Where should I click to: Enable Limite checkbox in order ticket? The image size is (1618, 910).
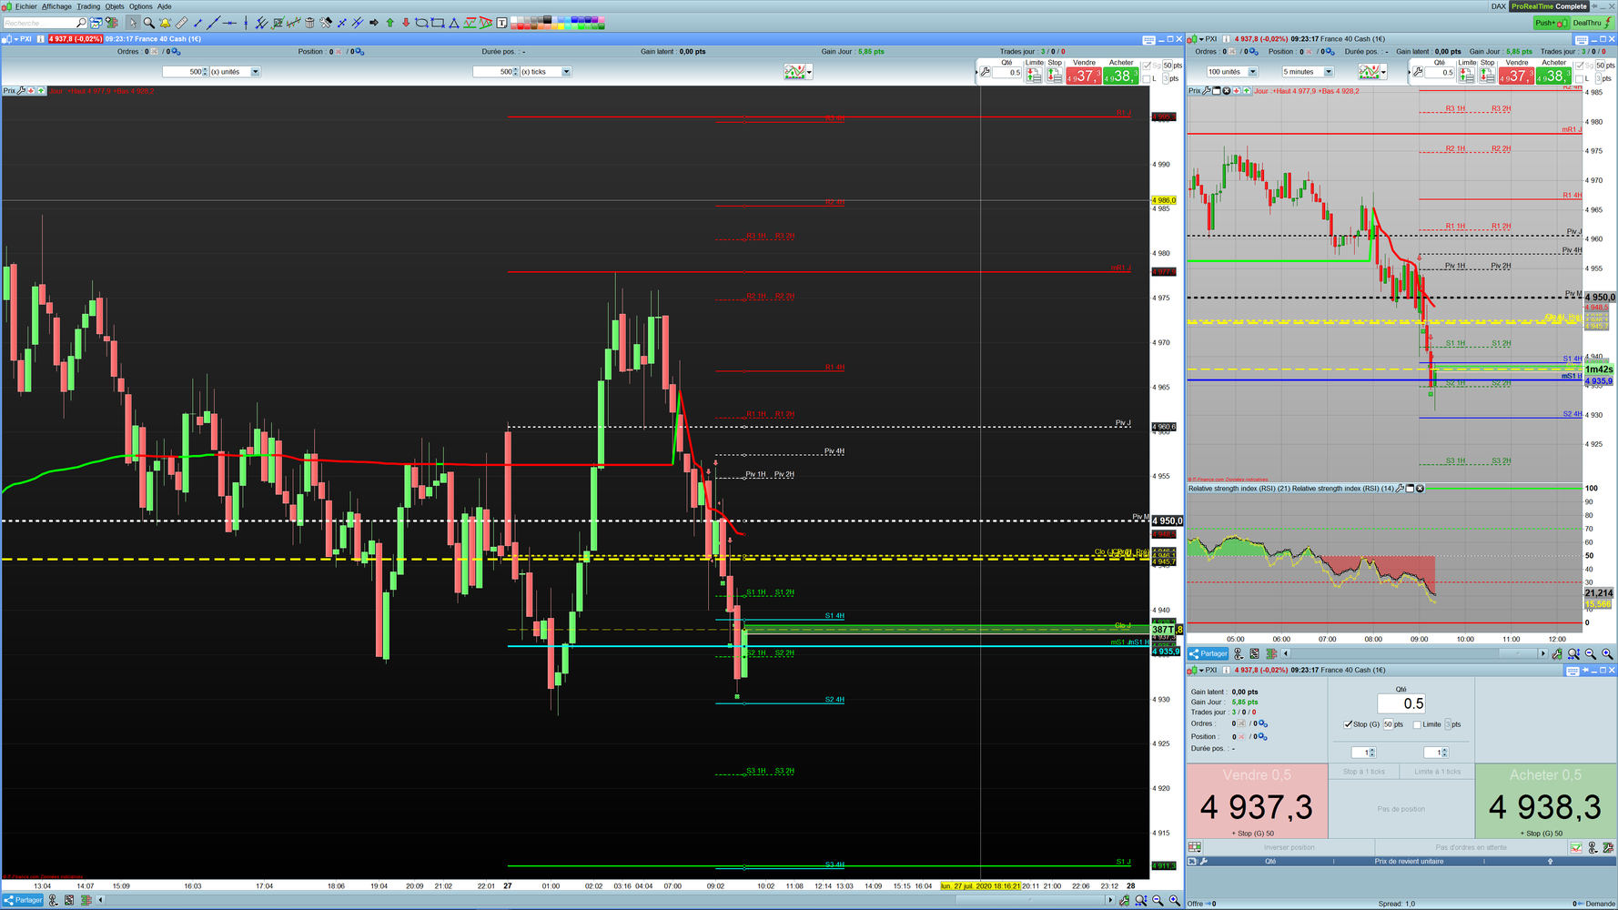click(x=1417, y=724)
